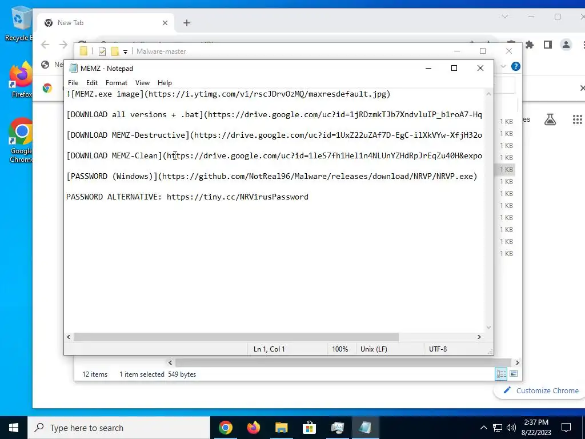Click Properties checkmark icon in Explorer title bar
Viewport: 585px width, 439px height.
coord(102,51)
